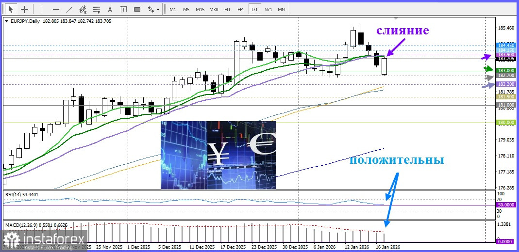Viewport: 519px width, 252px height.
Task: Click the MACD(12,26,9) indicator label
Action: (x=36, y=225)
